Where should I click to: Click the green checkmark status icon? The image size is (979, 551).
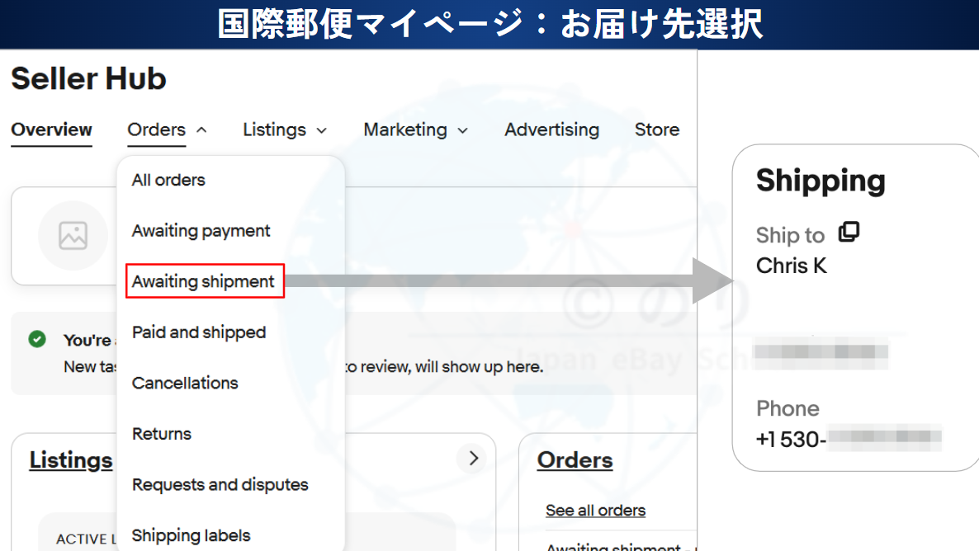click(x=37, y=339)
